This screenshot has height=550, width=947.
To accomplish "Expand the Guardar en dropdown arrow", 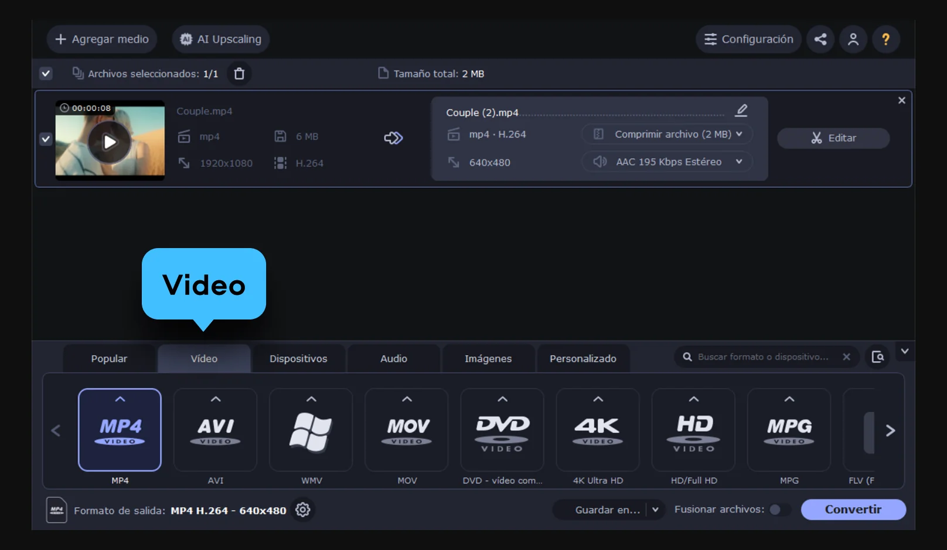I will (x=655, y=510).
